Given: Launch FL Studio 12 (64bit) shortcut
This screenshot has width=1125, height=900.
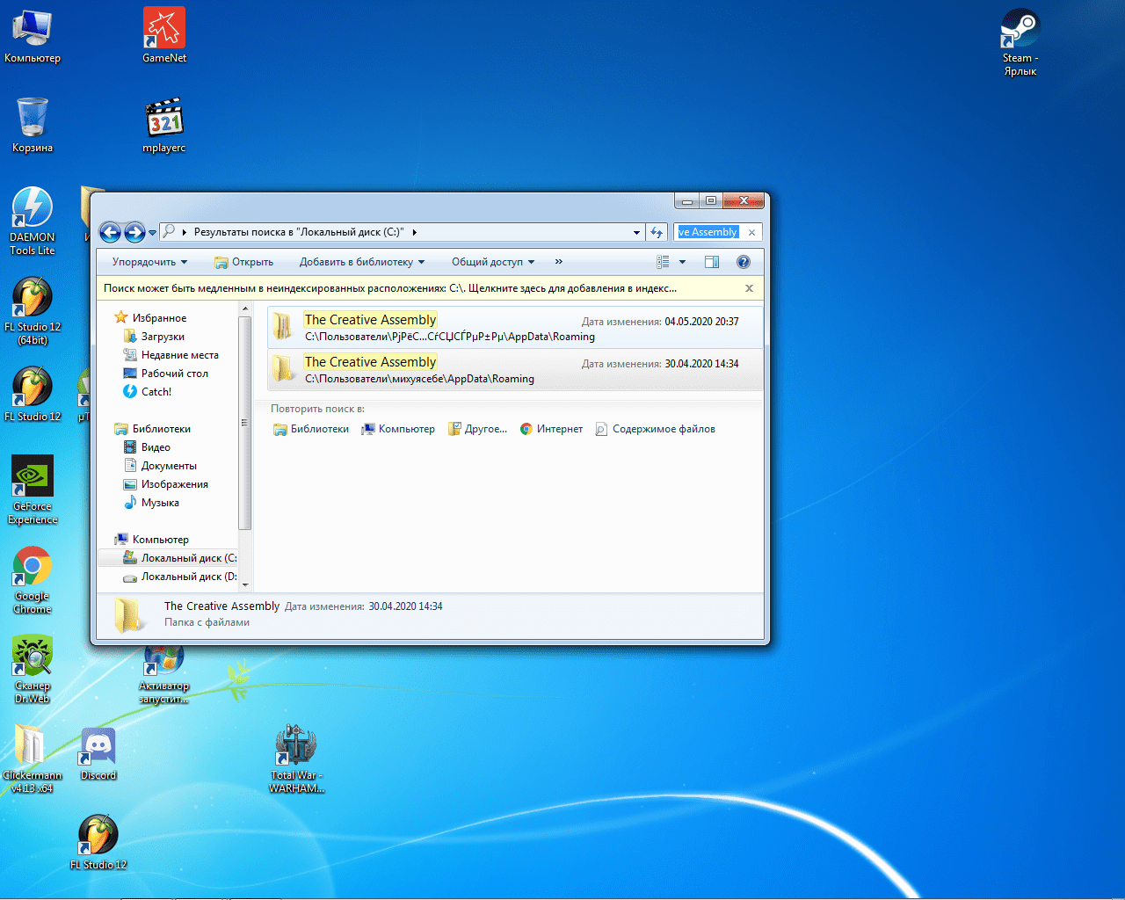Looking at the screenshot, I should pos(33,311).
